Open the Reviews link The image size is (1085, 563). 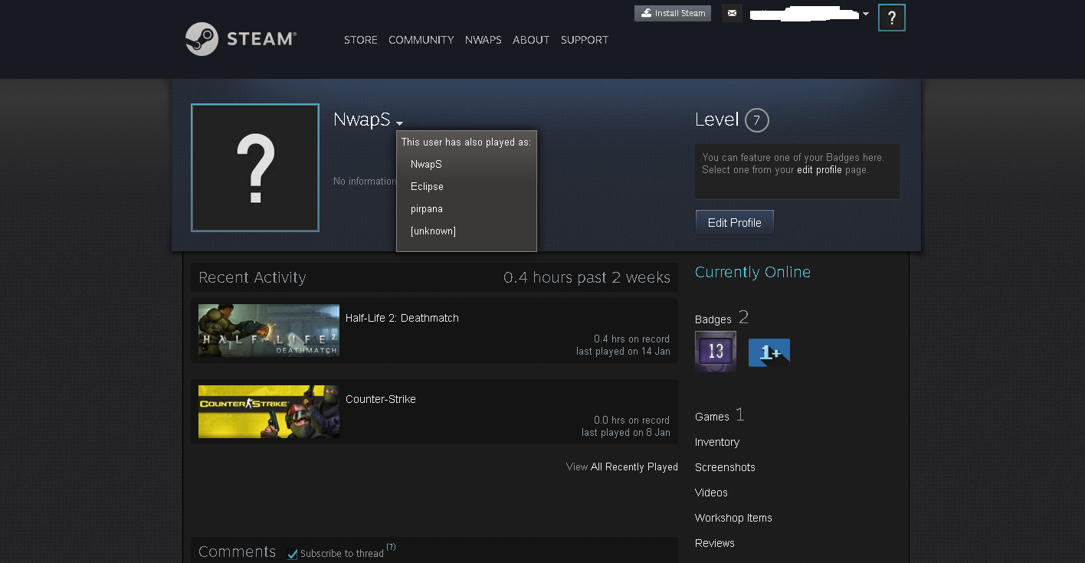715,543
